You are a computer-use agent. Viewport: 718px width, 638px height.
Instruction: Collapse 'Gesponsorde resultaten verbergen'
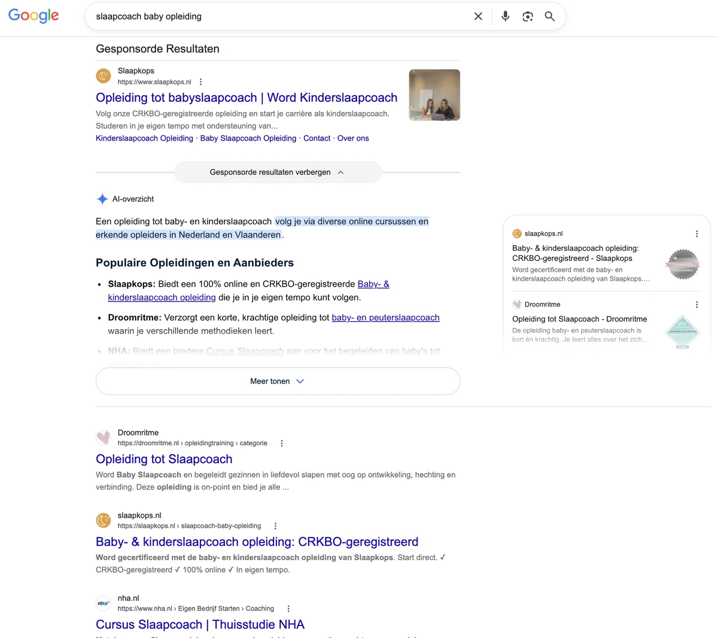tap(278, 172)
